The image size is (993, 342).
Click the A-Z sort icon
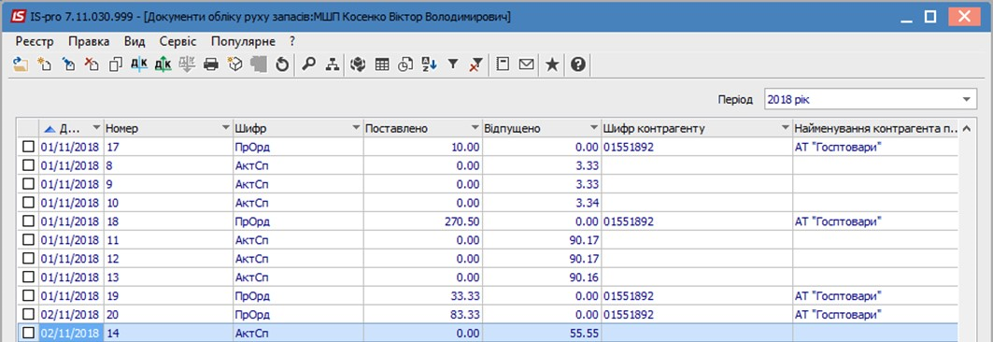[x=430, y=64]
